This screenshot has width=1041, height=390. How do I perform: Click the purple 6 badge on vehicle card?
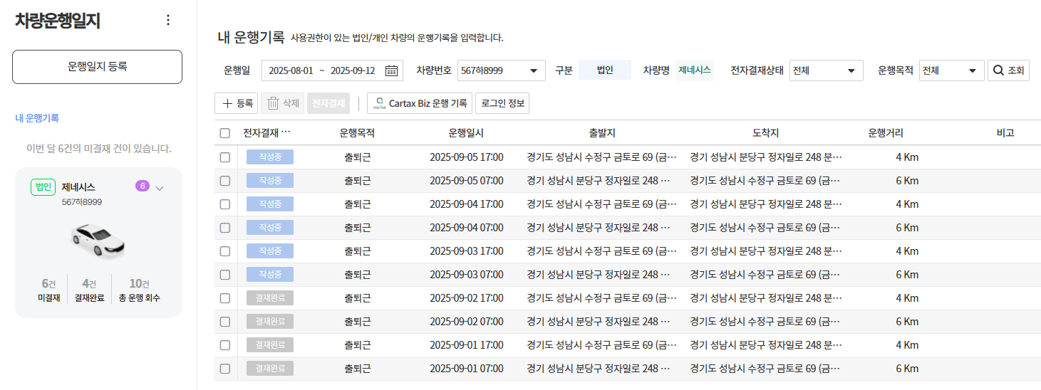[x=142, y=186]
